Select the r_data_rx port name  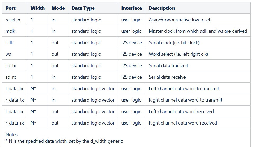(x=15, y=123)
